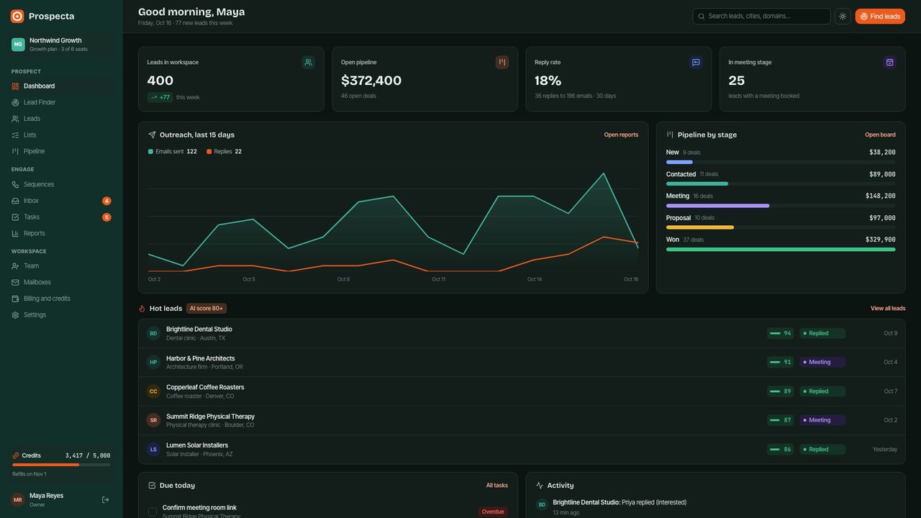This screenshot has height=518, width=921.
Task: Click the BD avatar for Brightline Dental Studio
Action: click(153, 333)
